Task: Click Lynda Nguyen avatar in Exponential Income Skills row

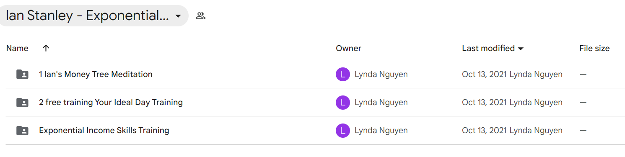Action: (343, 131)
